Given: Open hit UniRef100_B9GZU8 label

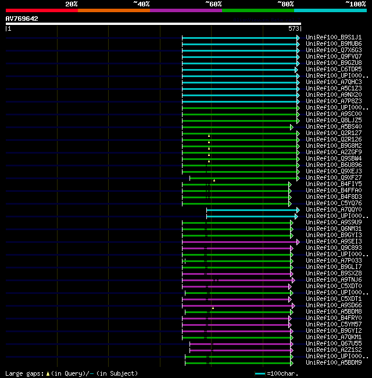Looking at the screenshot, I should point(334,63).
